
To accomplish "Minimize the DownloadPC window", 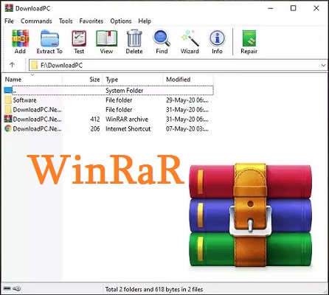I will 271,8.
